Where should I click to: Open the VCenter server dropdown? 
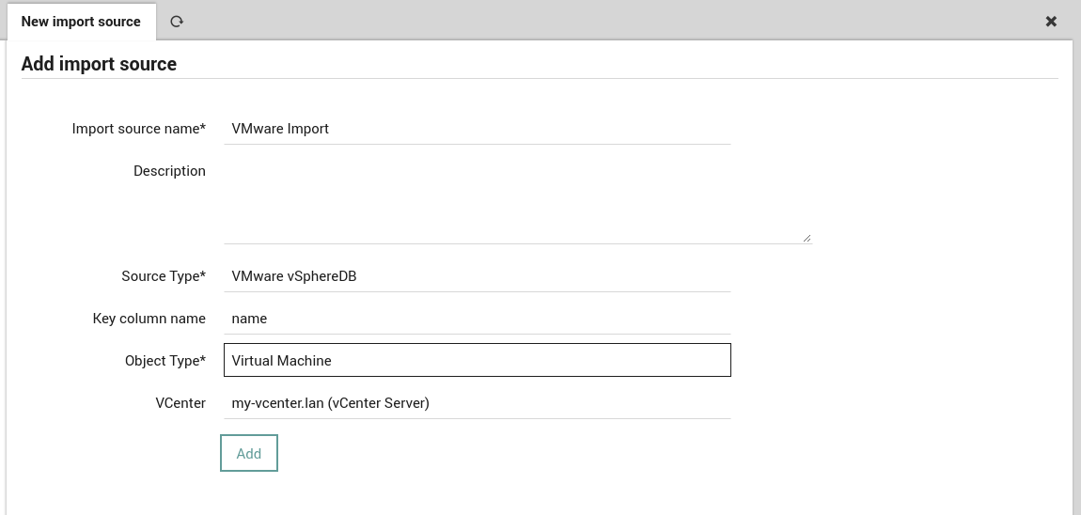[477, 403]
